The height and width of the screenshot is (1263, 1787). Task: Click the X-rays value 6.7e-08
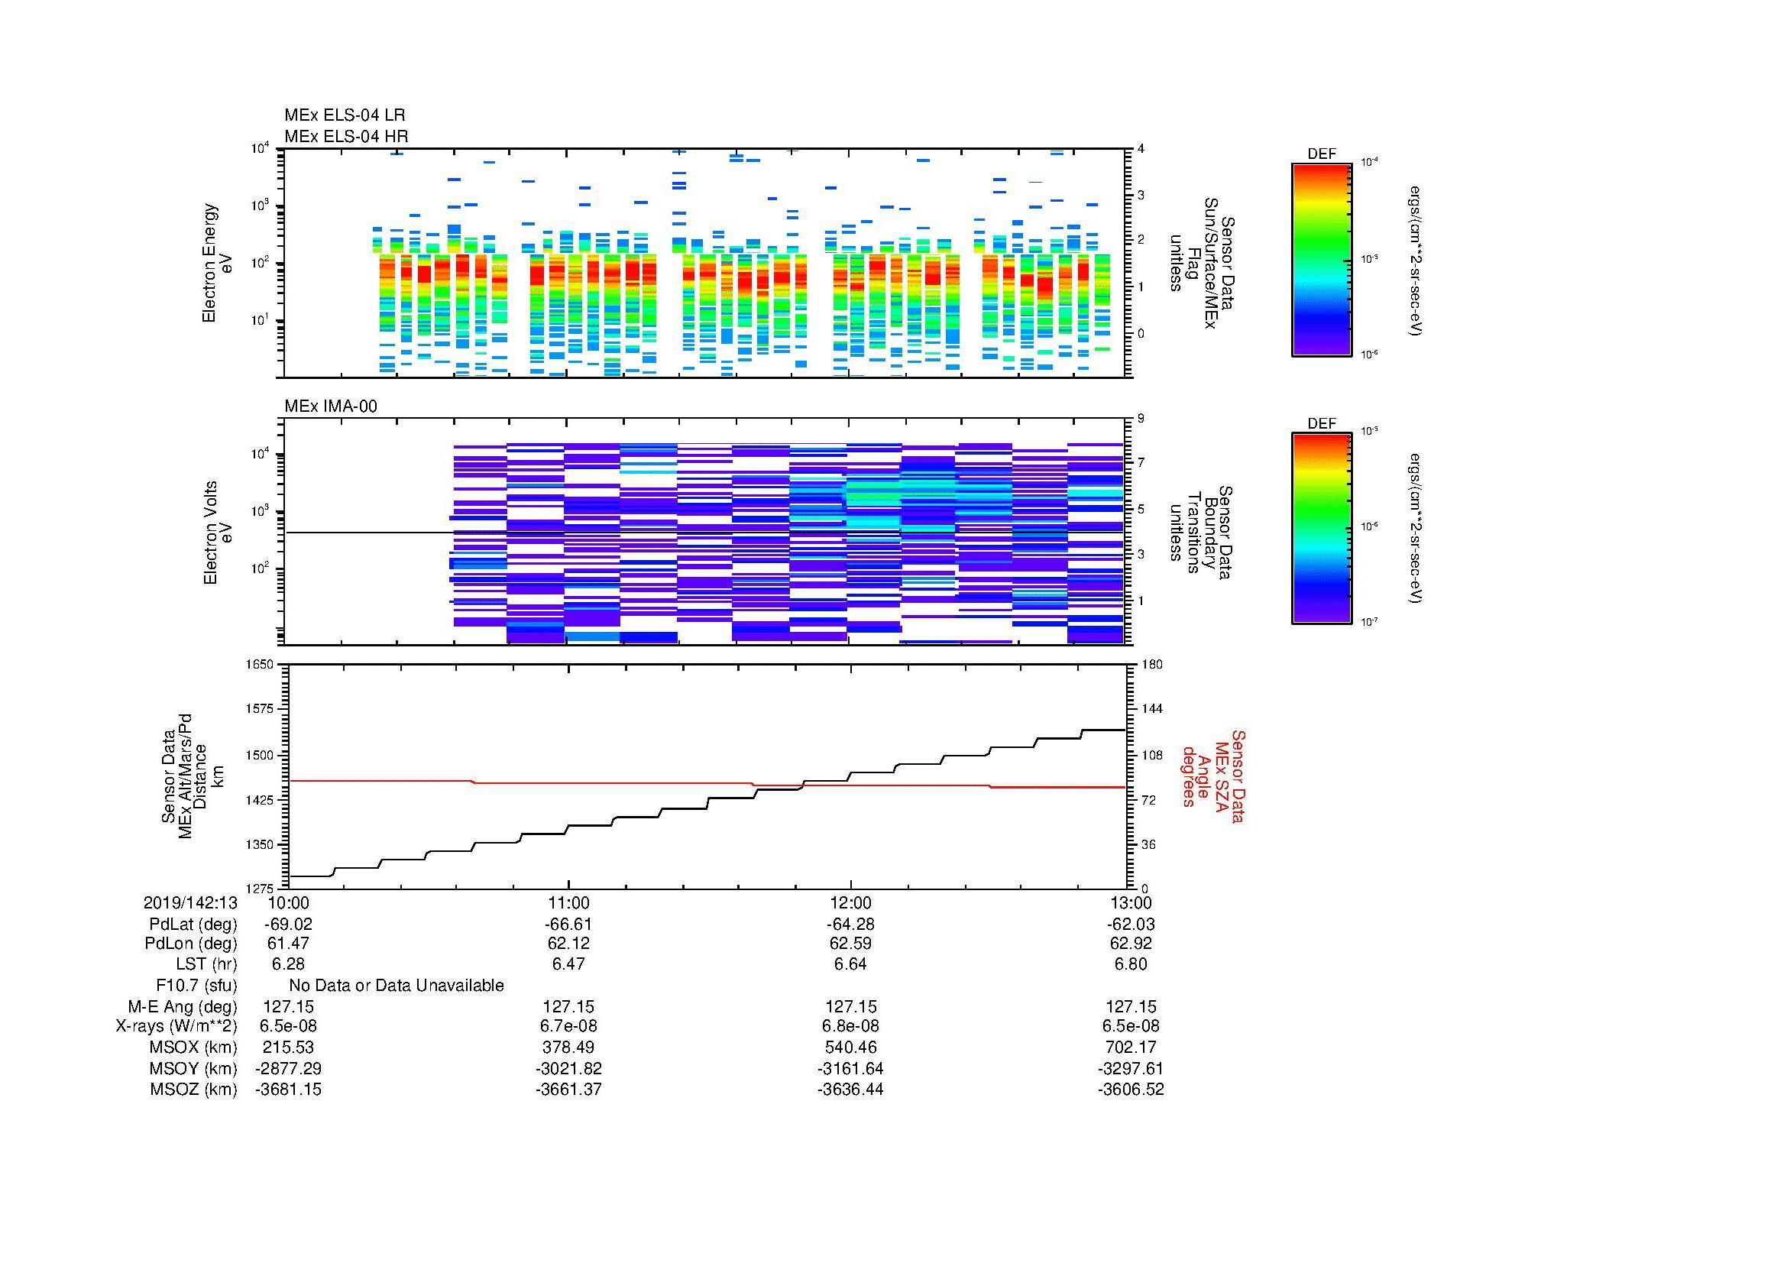pyautogui.click(x=569, y=1026)
